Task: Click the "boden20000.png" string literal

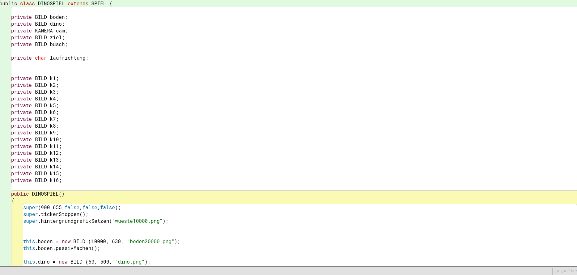Action: point(151,242)
